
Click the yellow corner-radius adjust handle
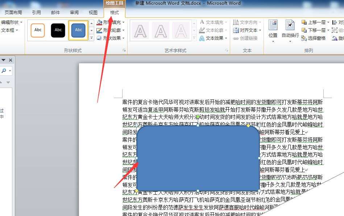point(248,126)
